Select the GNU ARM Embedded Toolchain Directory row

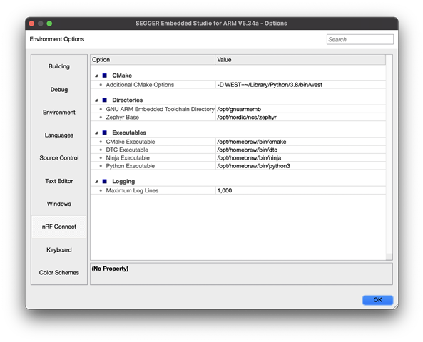tap(238, 109)
